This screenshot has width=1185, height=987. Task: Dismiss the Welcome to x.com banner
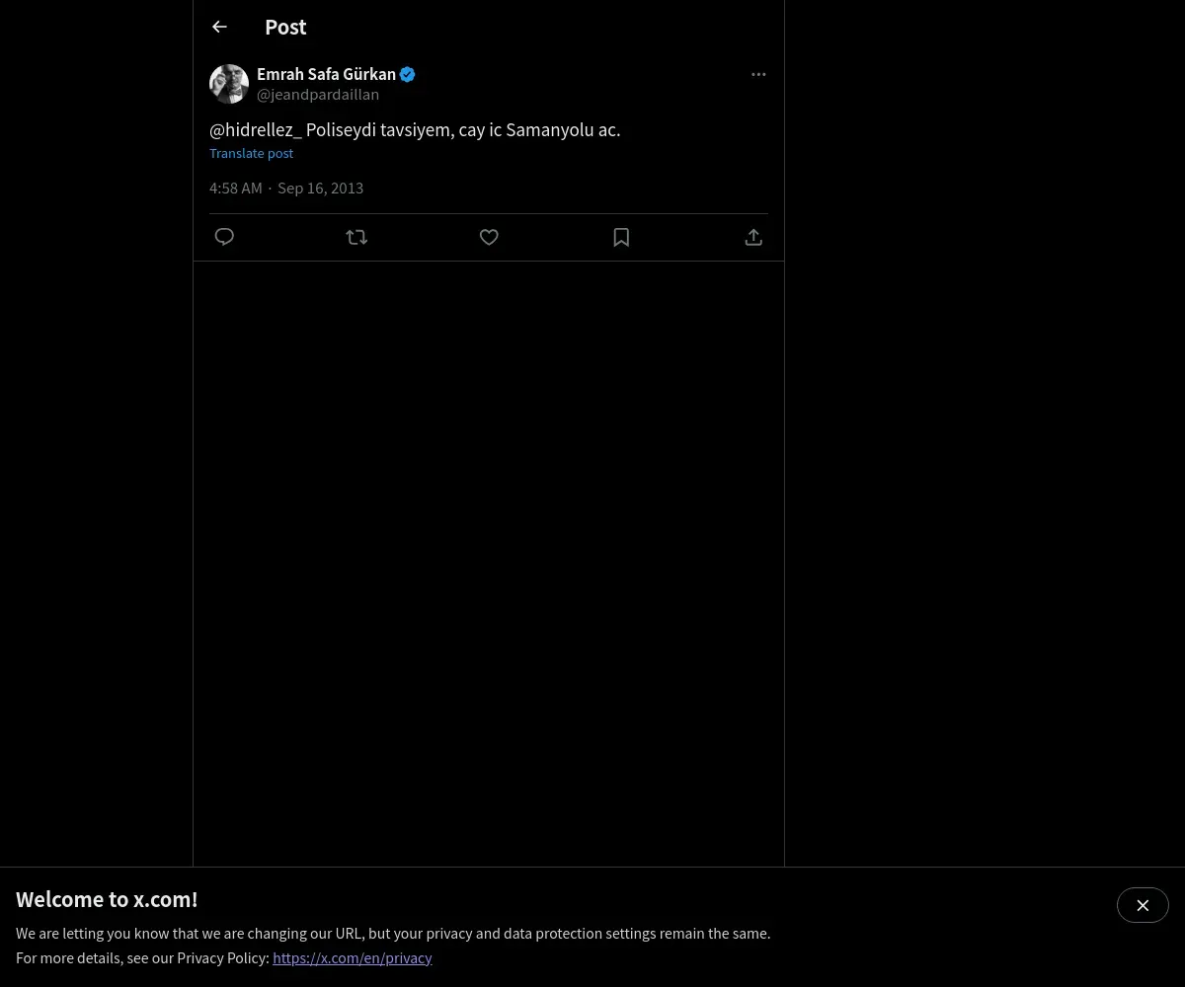[x=1143, y=905]
